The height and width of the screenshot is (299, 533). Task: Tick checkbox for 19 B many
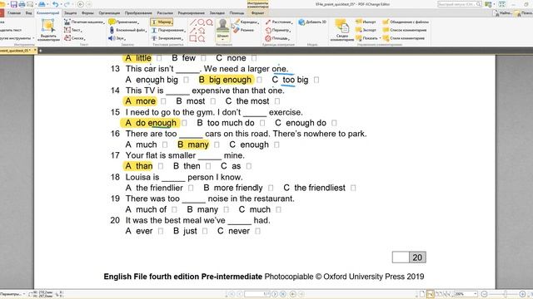[226, 209]
